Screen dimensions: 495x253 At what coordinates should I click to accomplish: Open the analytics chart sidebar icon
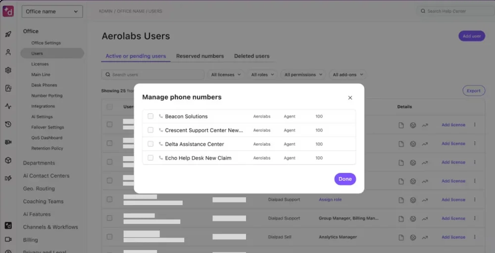[8, 88]
